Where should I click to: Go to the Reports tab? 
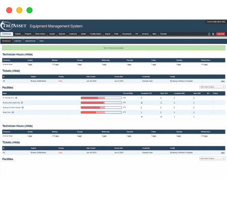[62, 34]
